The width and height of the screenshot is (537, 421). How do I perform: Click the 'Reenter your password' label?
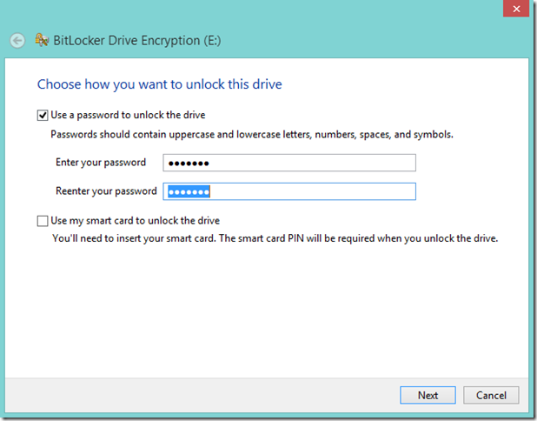click(x=106, y=191)
